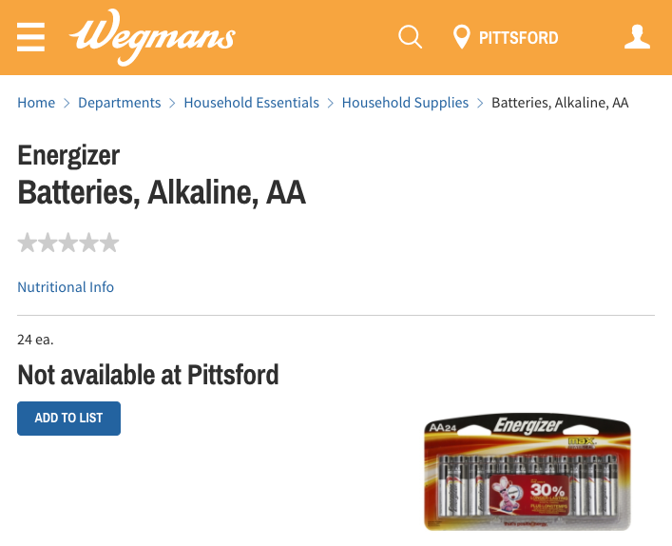672x546 pixels.
Task: Click the location pin icon
Action: [462, 38]
